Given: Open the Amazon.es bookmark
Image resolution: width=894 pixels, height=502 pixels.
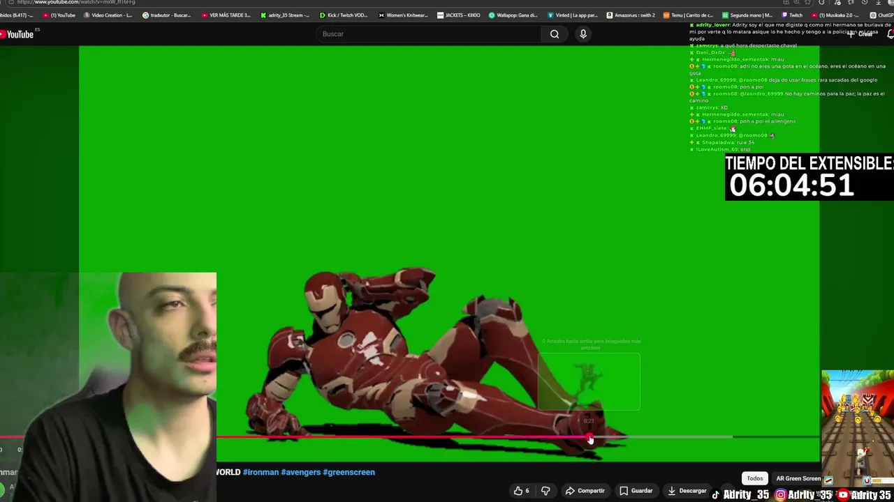Looking at the screenshot, I should [631, 15].
